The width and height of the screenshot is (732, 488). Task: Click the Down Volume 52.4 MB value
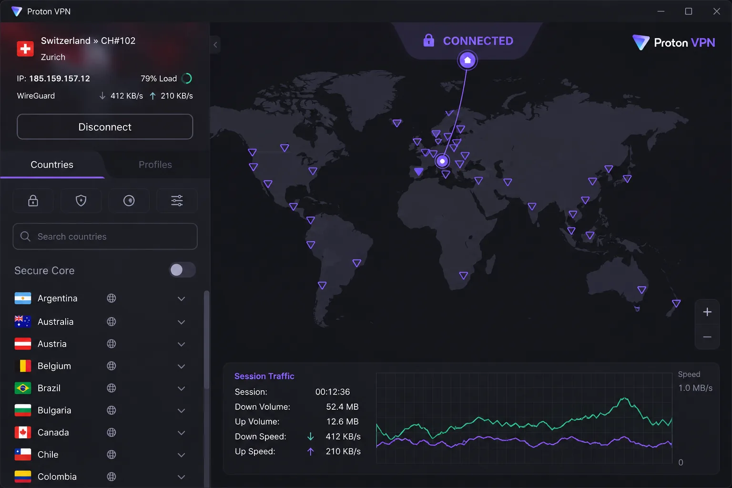(342, 407)
